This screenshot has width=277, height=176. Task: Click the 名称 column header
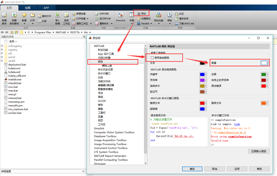(x=12, y=41)
